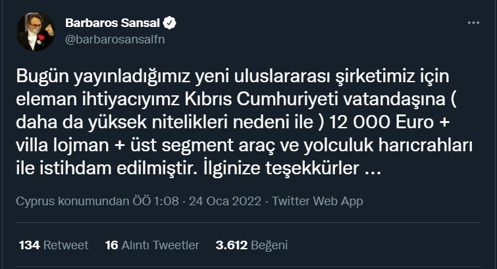The width and height of the screenshot is (497, 269).
Task: Open the three-dot more options menu
Action: [x=473, y=23]
